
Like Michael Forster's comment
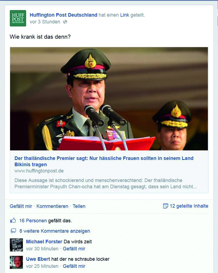point(74,249)
